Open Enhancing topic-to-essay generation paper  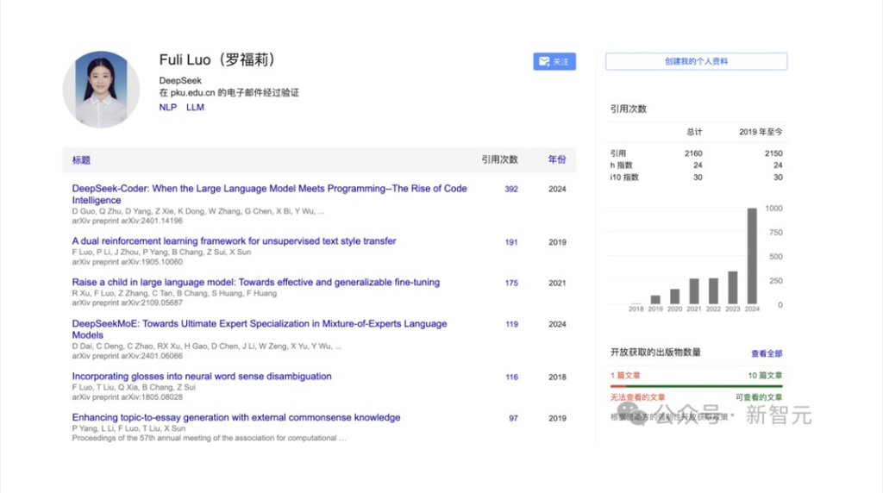click(x=235, y=418)
